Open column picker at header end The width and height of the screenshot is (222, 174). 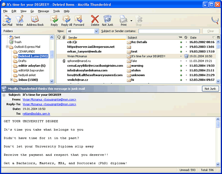(x=218, y=38)
